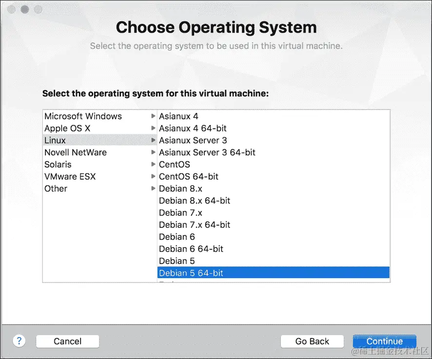Pick CentOS 32-bit entry
The height and width of the screenshot is (359, 432).
tap(274, 164)
